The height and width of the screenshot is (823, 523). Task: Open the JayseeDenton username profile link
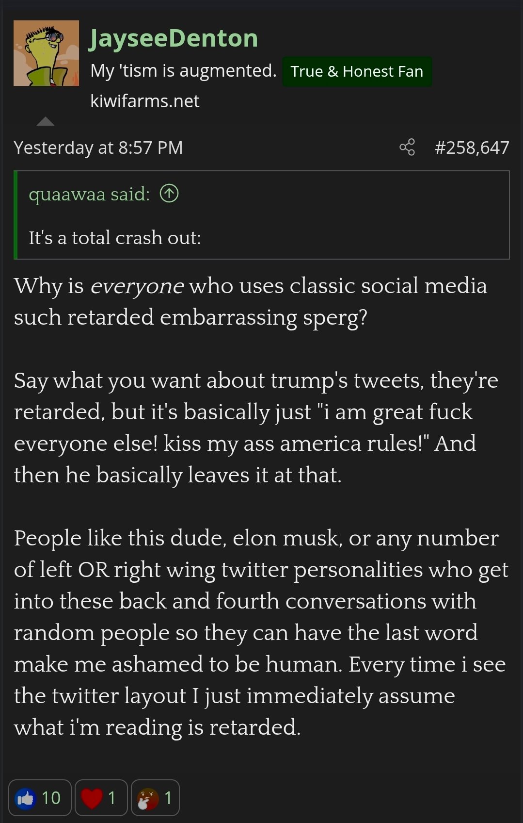coord(174,38)
